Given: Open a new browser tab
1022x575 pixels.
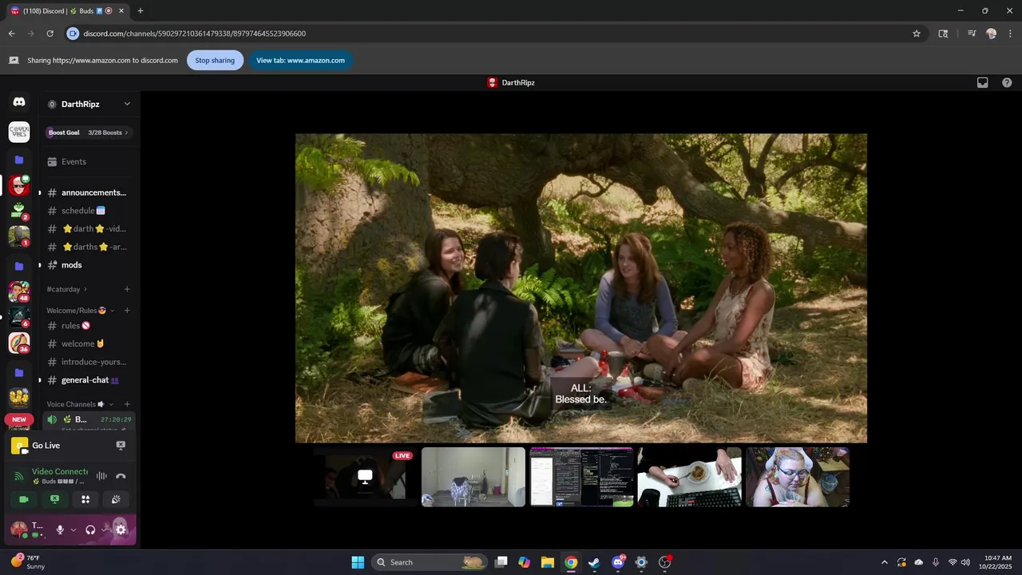Looking at the screenshot, I should pos(141,10).
